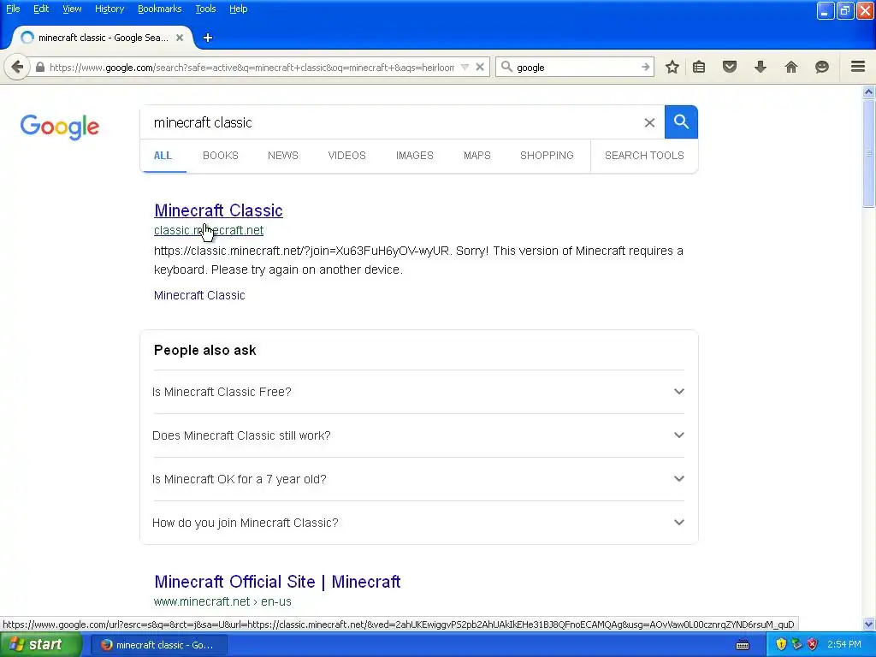Open the Hello chat smiley icon
This screenshot has width=876, height=657.
(x=821, y=67)
